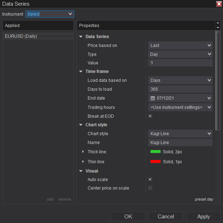Click the Apply button
This screenshot has width=223, height=223.
[x=203, y=217]
